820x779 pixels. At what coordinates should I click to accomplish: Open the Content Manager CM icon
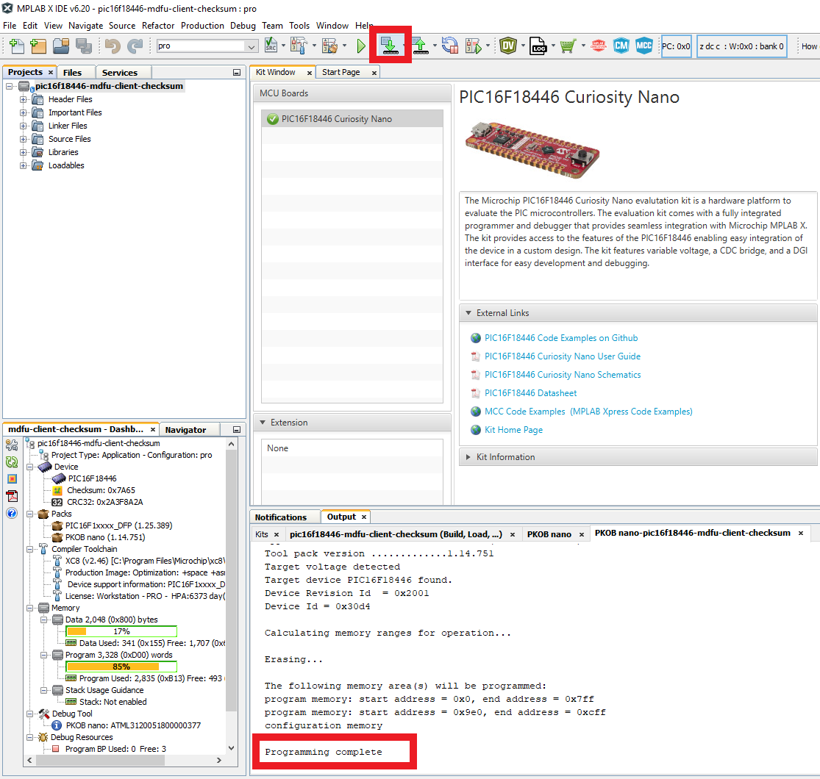pos(621,46)
